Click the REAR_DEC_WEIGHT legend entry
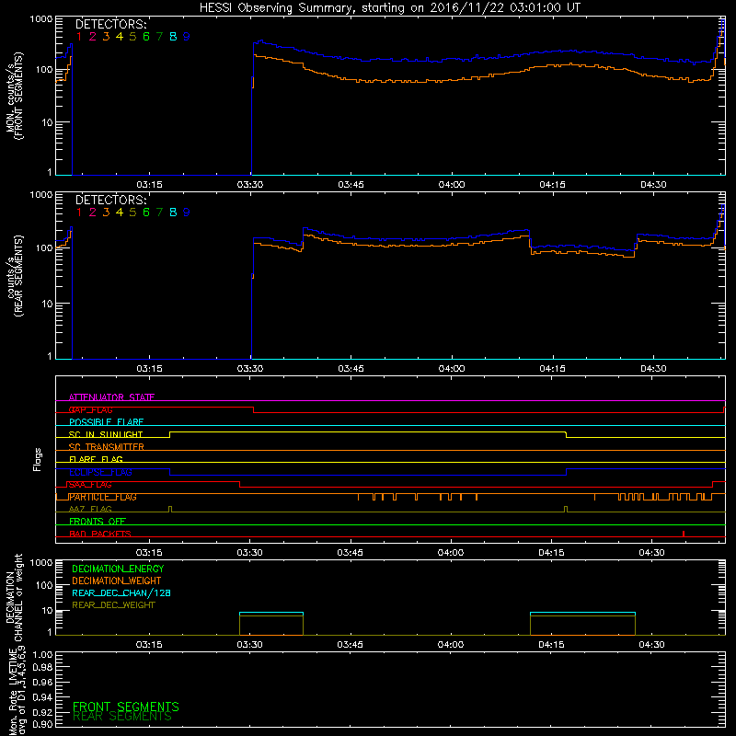Screen dimensions: 736x736 [x=113, y=605]
